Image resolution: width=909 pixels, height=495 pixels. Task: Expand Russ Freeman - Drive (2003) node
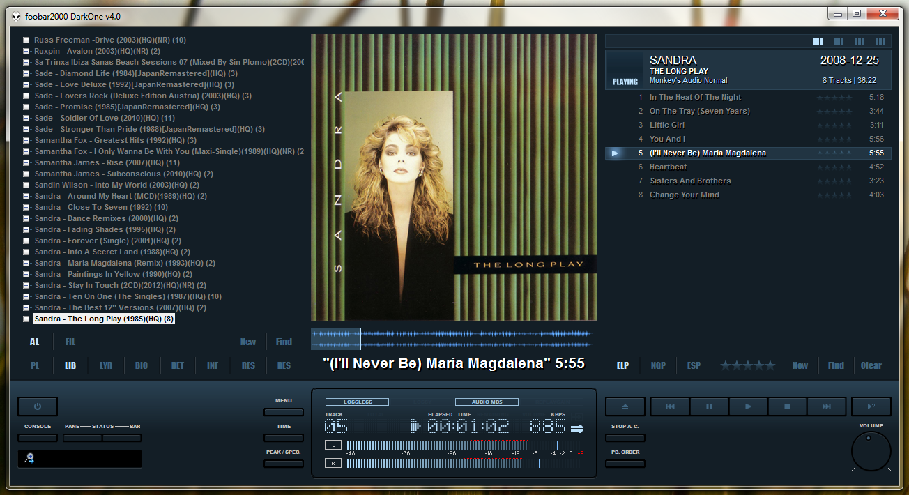[26, 40]
